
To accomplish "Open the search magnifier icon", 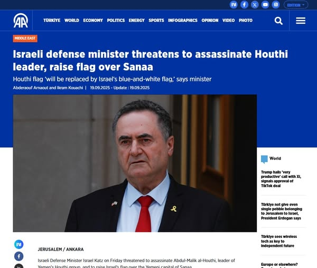I will (278, 21).
